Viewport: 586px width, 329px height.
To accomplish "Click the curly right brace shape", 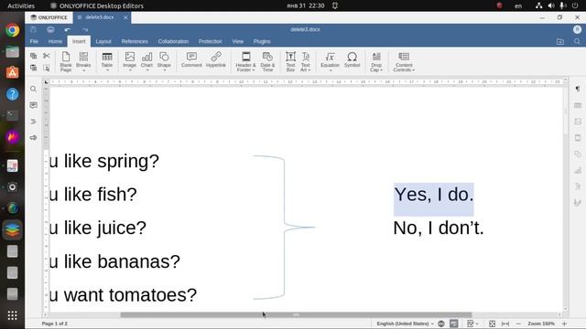I will coord(284,228).
